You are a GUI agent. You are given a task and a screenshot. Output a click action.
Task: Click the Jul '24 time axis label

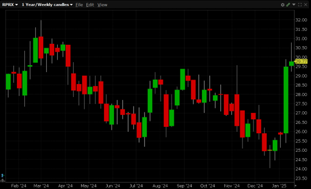point(136,186)
